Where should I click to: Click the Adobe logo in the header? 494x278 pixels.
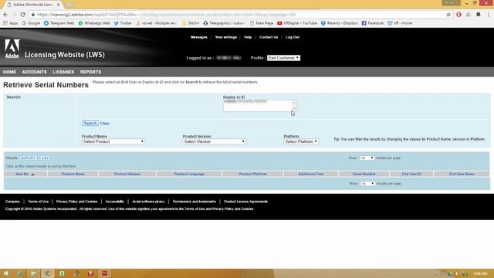click(12, 49)
